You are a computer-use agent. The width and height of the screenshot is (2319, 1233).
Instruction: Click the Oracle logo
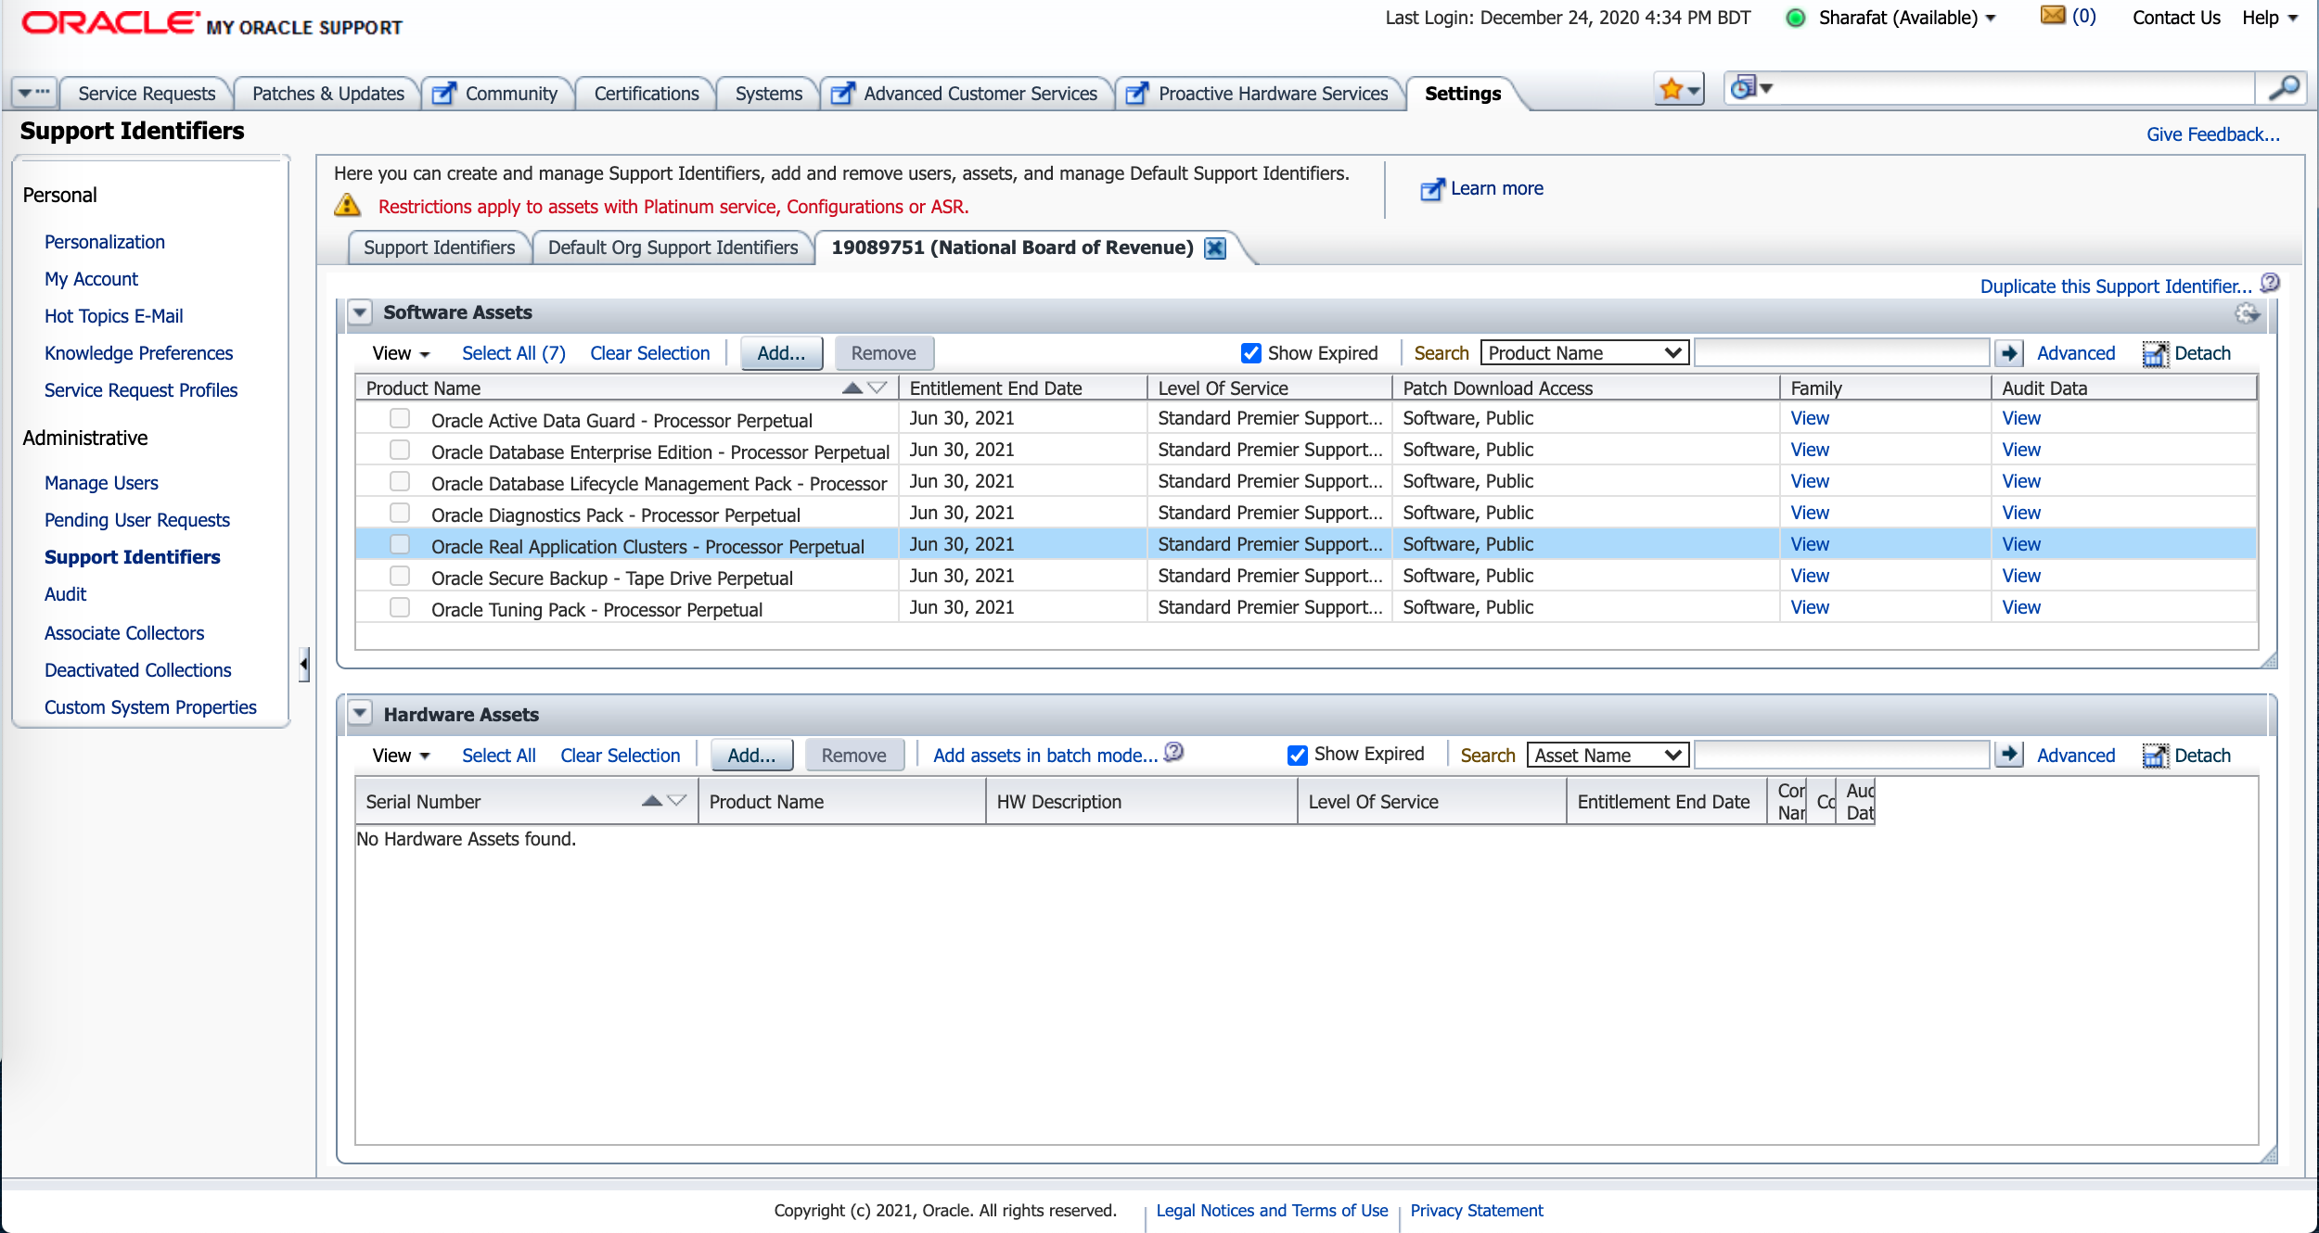click(x=110, y=22)
